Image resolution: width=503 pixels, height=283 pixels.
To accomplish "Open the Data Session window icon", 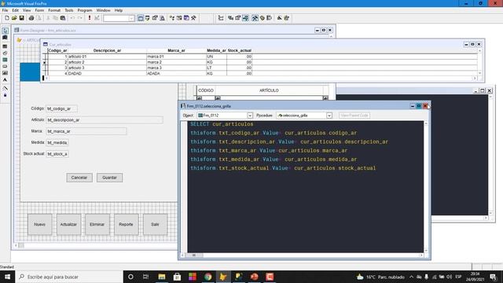I will (x=148, y=18).
